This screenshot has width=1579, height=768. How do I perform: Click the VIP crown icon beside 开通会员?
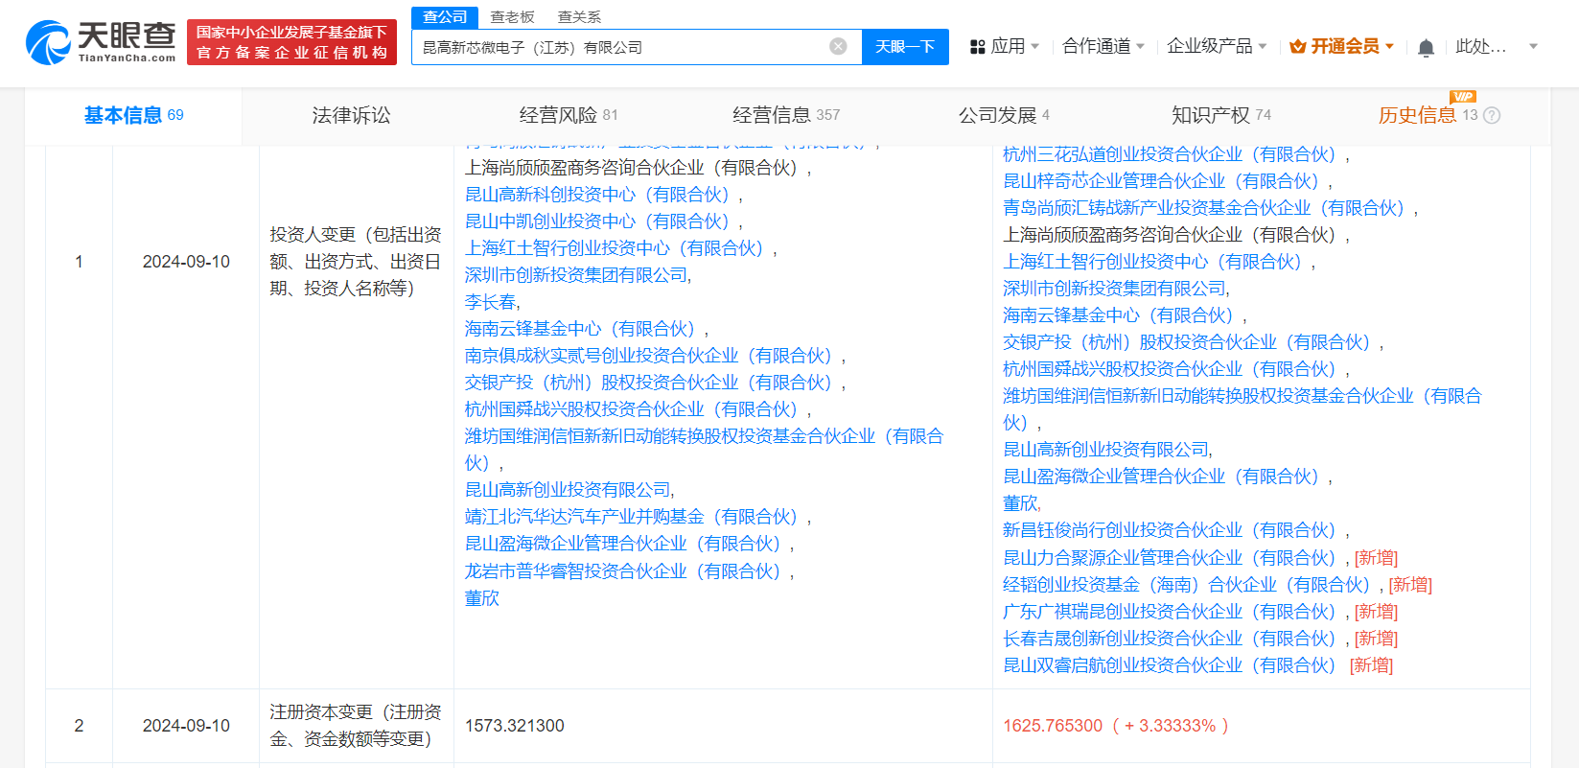[x=1298, y=46]
